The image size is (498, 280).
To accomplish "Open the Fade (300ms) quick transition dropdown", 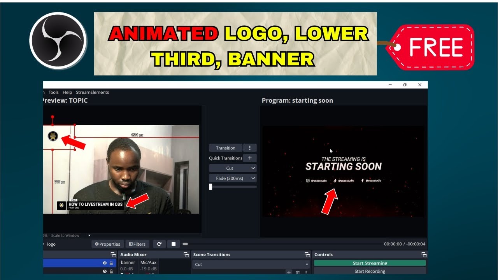I will [233, 178].
